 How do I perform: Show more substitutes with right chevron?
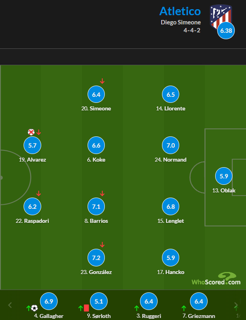[x=236, y=305]
